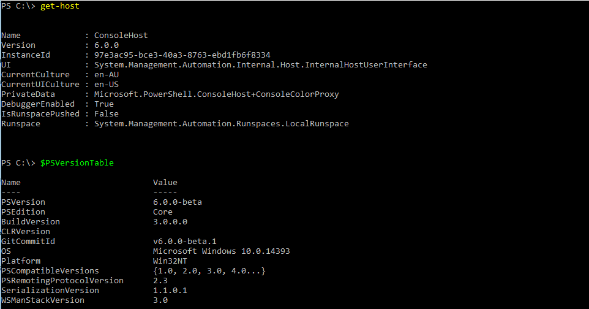Click the IsRunspacePushed False value
The width and height of the screenshot is (589, 309).
tap(106, 114)
